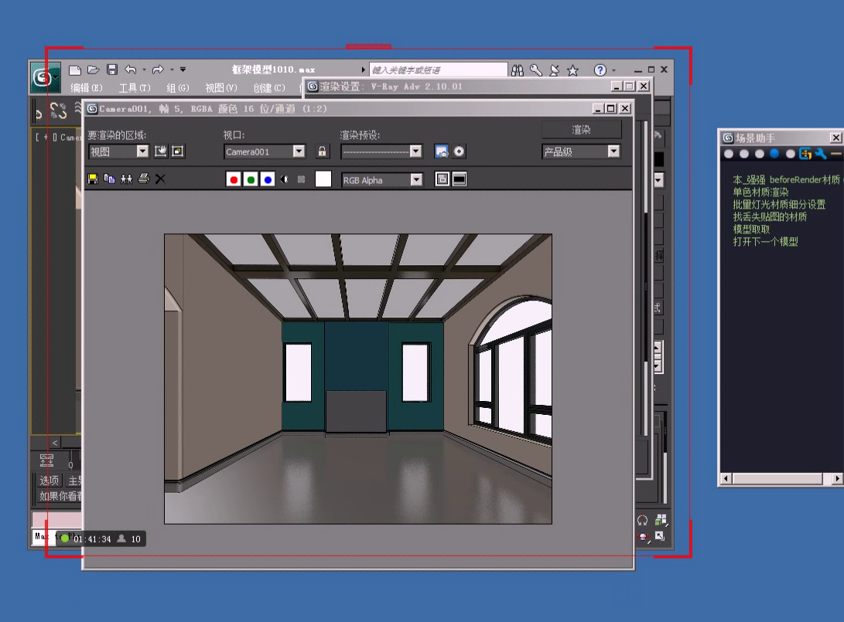Click the 渲染 render button

point(581,130)
